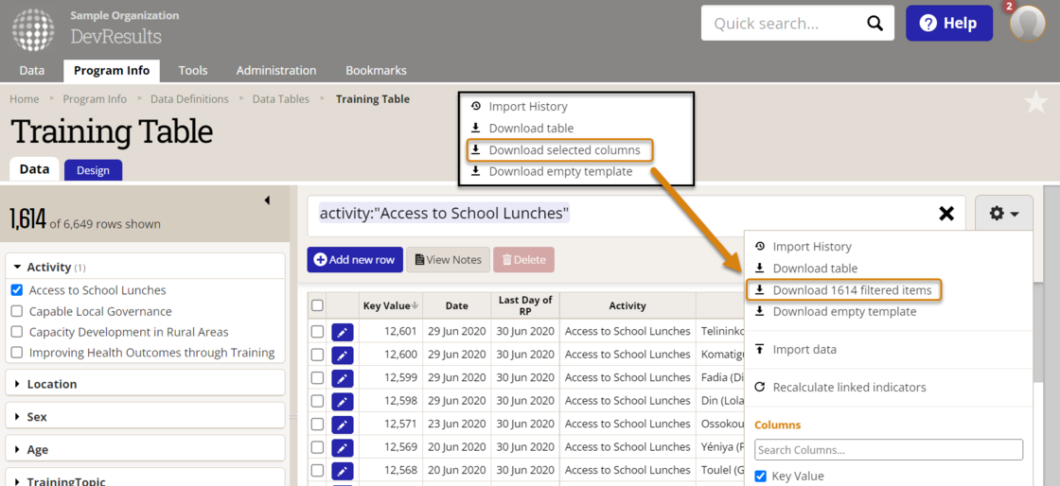This screenshot has width=1060, height=486.
Task: Sort by the Key Value column header
Action: click(x=391, y=305)
